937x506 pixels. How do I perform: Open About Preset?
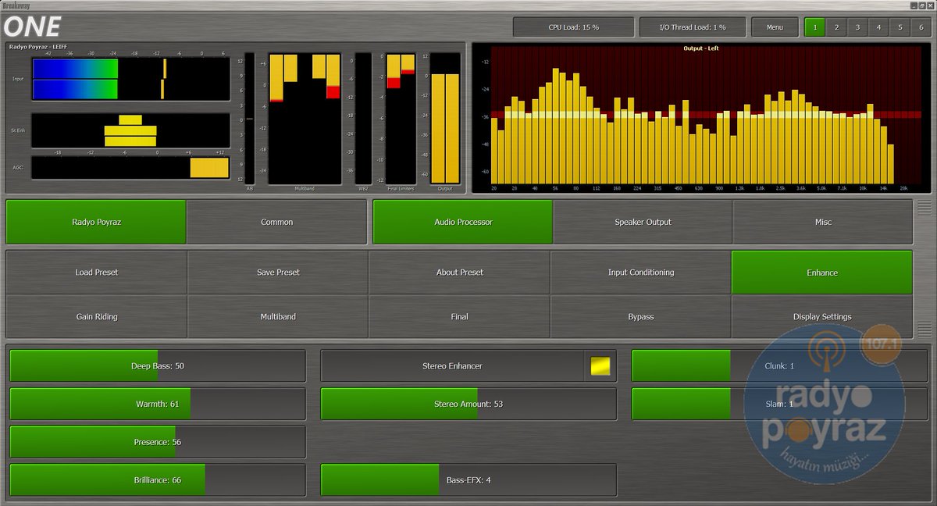pos(459,273)
